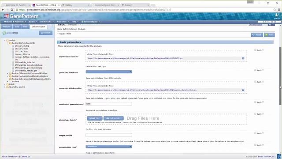Click help icon beside number of permutations Batch
The height and width of the screenshot is (159, 282).
263,102
